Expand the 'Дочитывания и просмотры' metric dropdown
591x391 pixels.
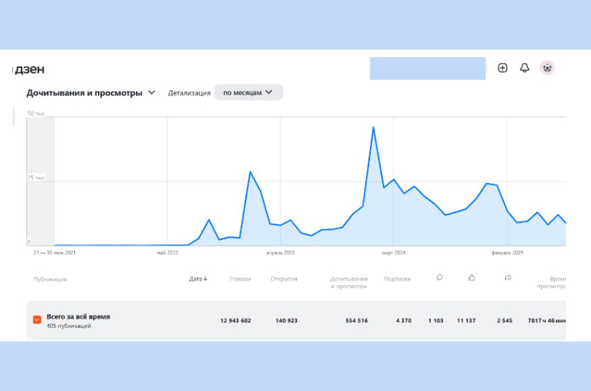91,93
